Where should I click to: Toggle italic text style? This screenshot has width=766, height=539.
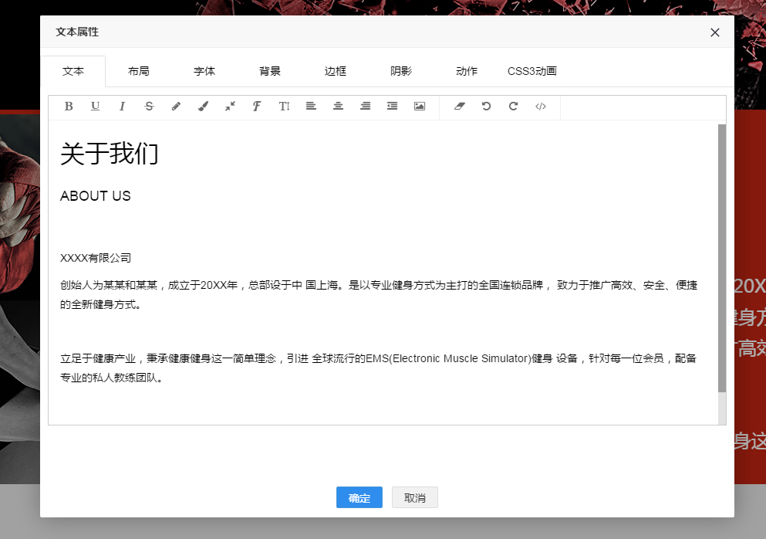122,107
